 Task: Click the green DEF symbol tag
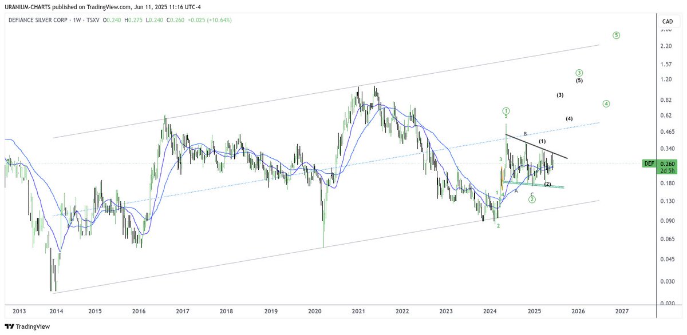click(x=649, y=163)
